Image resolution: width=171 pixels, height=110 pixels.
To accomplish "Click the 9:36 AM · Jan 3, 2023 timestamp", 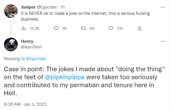I will click(25, 104).
